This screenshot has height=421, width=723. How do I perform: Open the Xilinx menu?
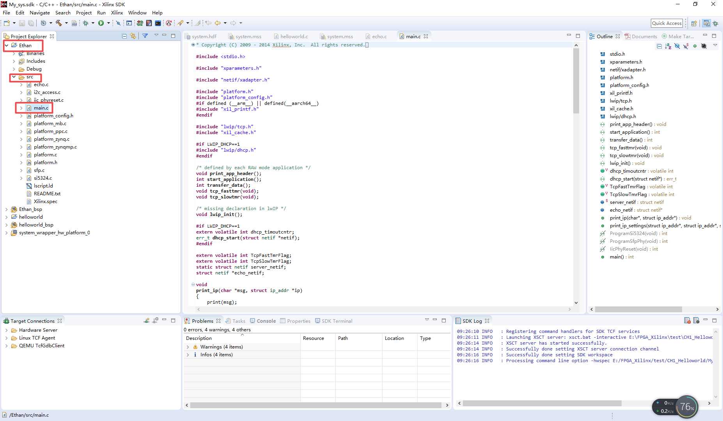coord(117,12)
